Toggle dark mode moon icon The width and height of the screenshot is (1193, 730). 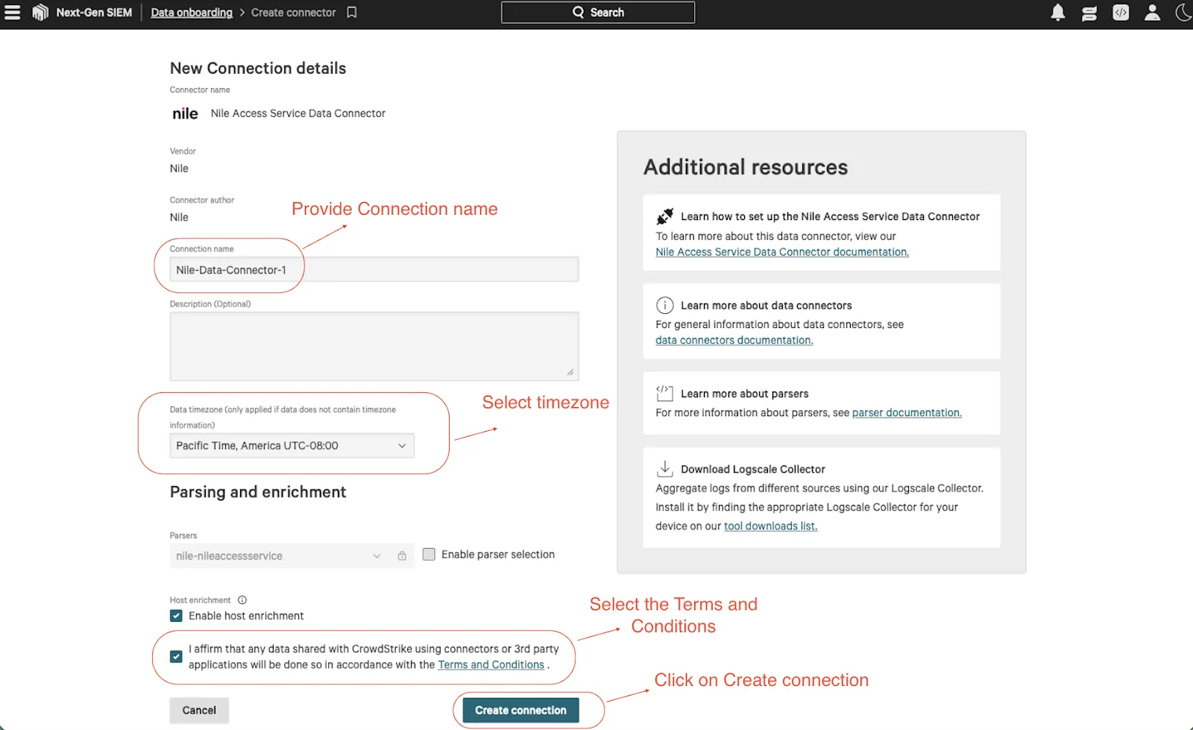[1183, 13]
